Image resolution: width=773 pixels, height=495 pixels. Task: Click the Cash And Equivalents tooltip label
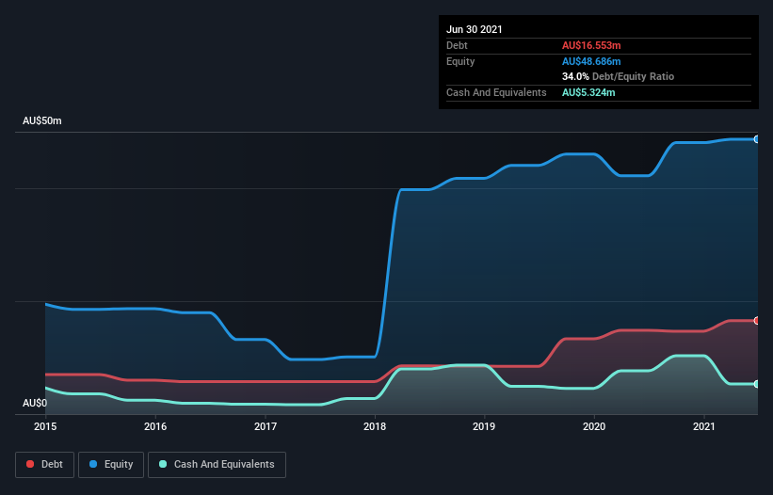click(x=496, y=92)
